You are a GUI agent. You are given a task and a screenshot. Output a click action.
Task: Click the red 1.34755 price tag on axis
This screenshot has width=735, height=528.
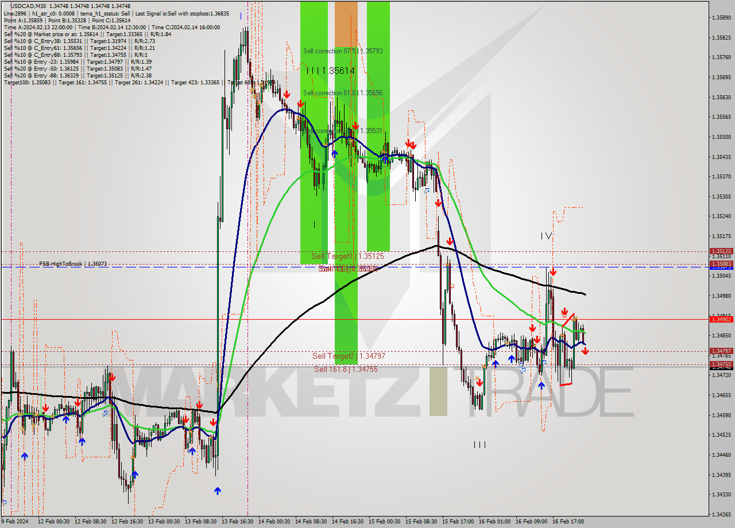pos(721,364)
